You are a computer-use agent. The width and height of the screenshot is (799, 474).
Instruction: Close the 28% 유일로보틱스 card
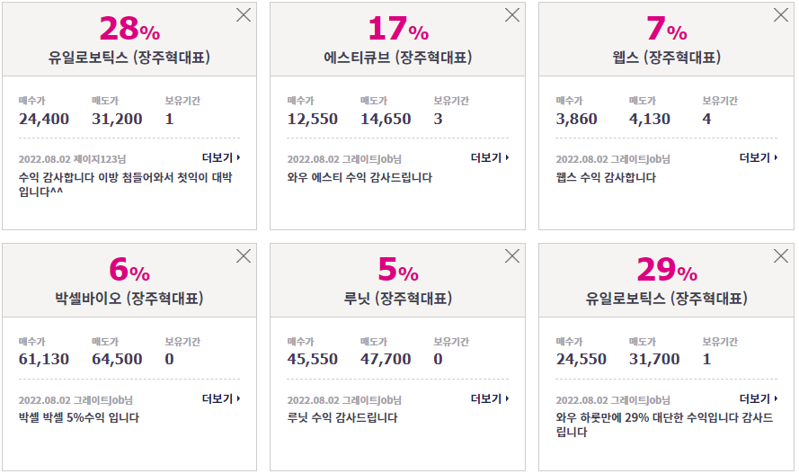(x=244, y=15)
